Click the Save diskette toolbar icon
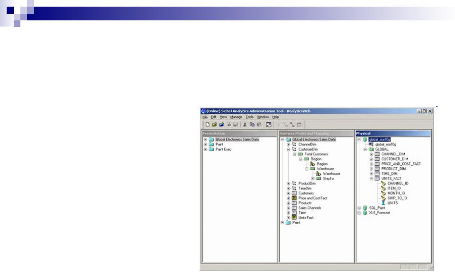The image size is (455, 272). click(236, 125)
